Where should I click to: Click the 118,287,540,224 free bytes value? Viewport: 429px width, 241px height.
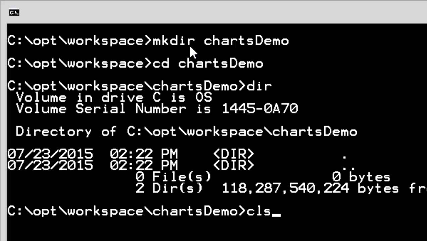click(x=286, y=188)
